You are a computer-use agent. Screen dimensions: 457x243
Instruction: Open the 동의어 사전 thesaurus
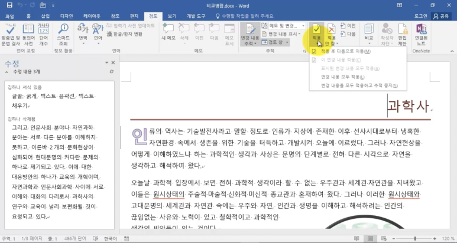pos(28,35)
